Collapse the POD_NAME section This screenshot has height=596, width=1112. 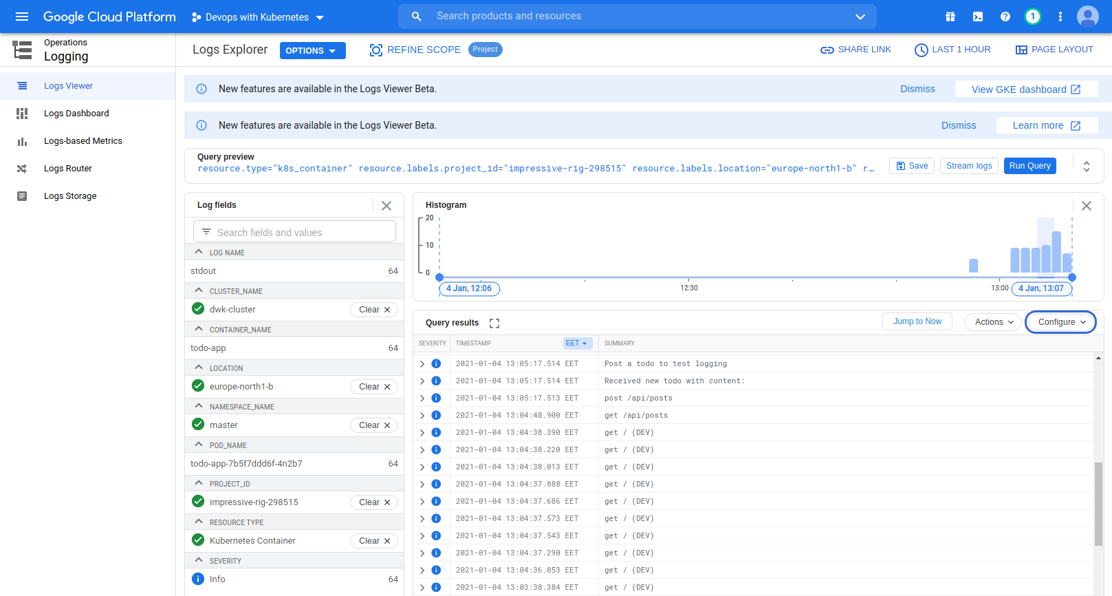(199, 445)
